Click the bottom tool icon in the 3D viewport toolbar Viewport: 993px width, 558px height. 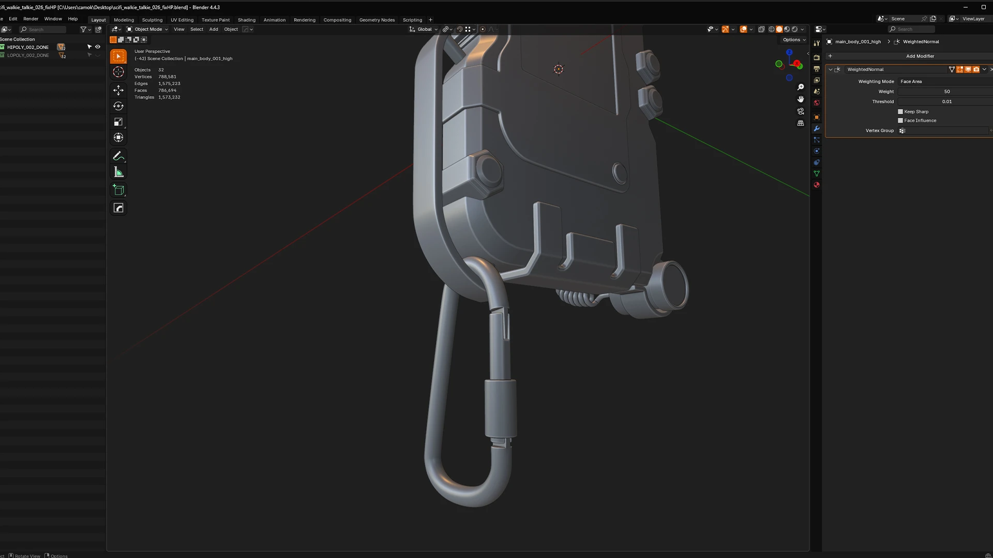[118, 208]
